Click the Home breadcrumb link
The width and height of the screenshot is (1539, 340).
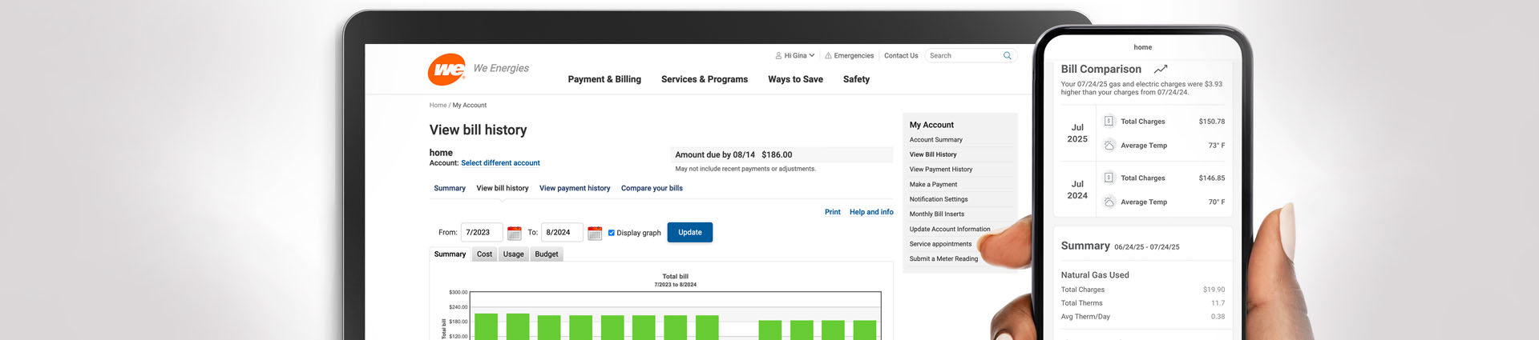pyautogui.click(x=438, y=106)
